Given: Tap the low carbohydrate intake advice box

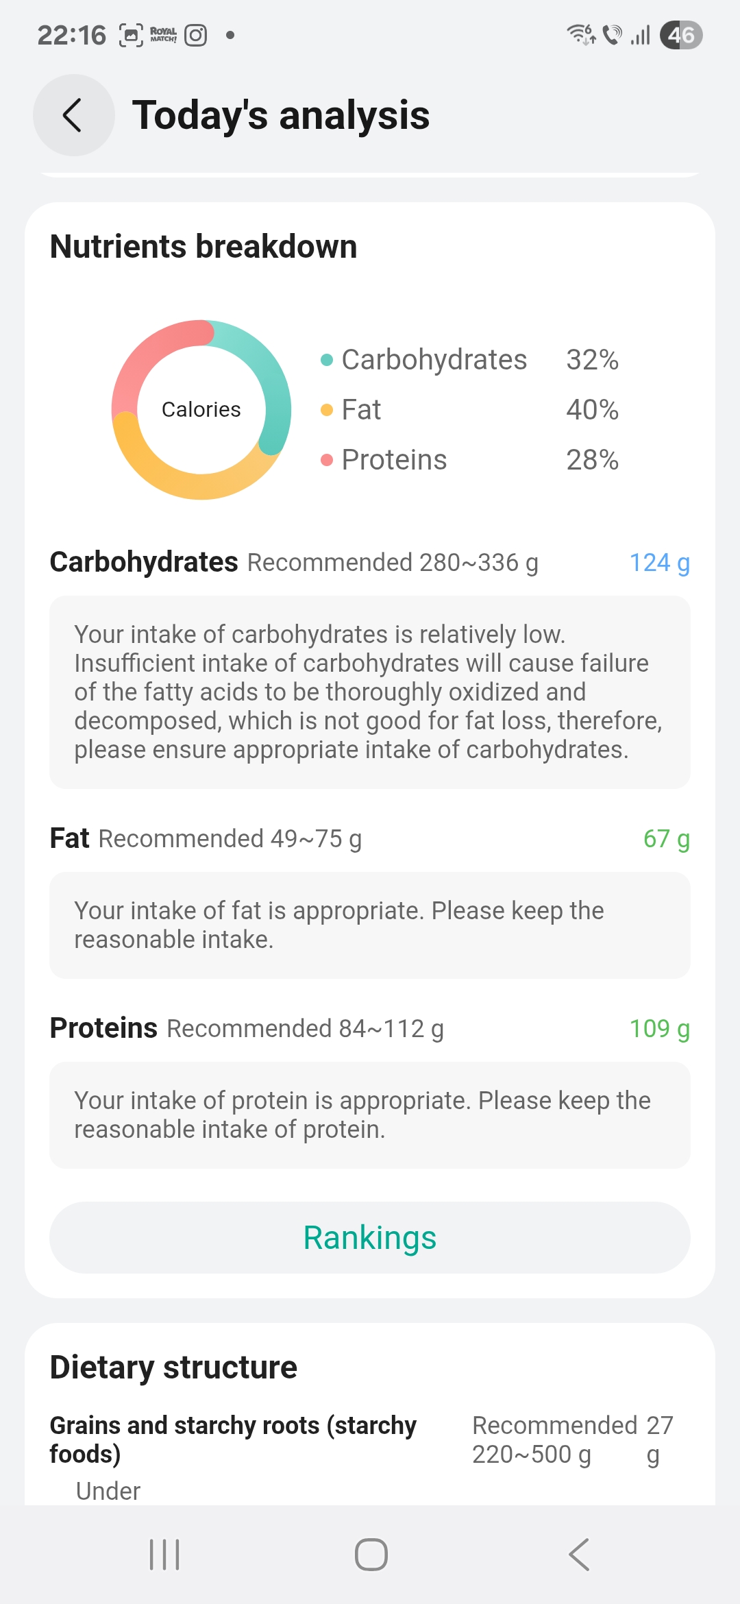Looking at the screenshot, I should click(x=370, y=692).
